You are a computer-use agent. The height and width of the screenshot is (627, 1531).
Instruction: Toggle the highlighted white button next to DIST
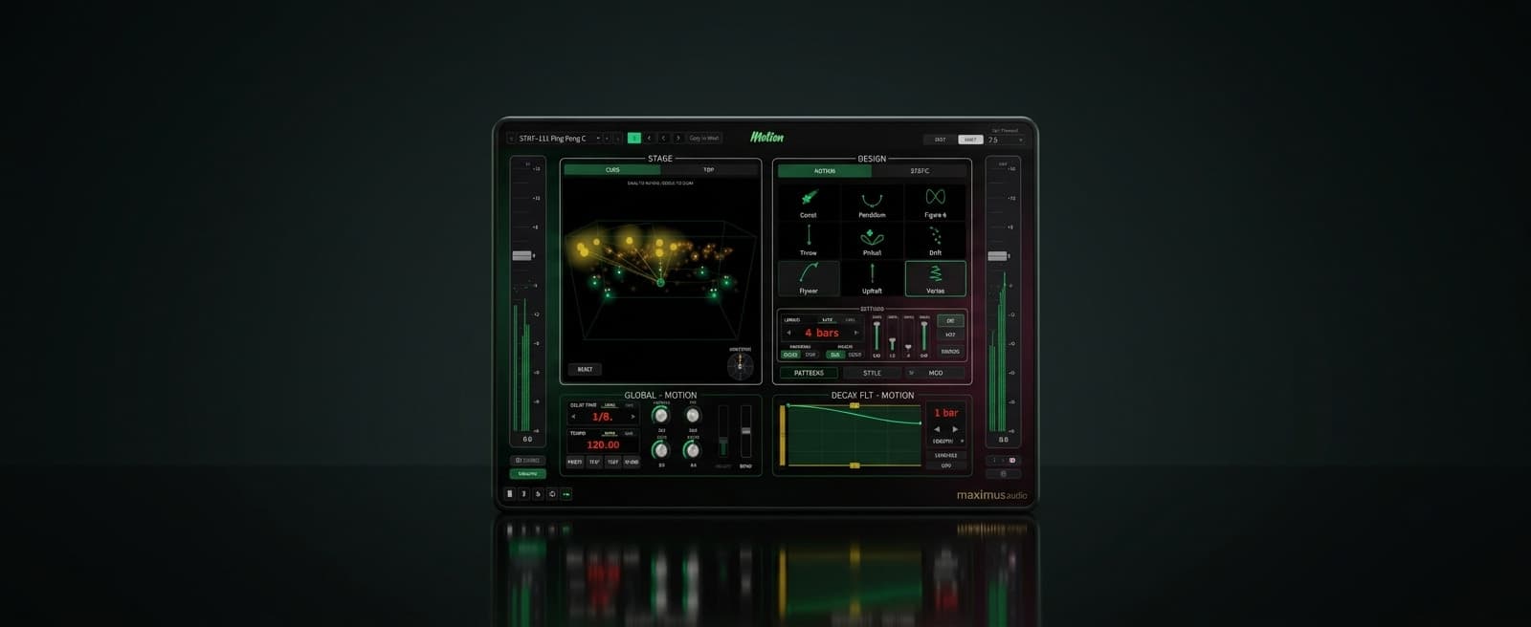click(970, 140)
